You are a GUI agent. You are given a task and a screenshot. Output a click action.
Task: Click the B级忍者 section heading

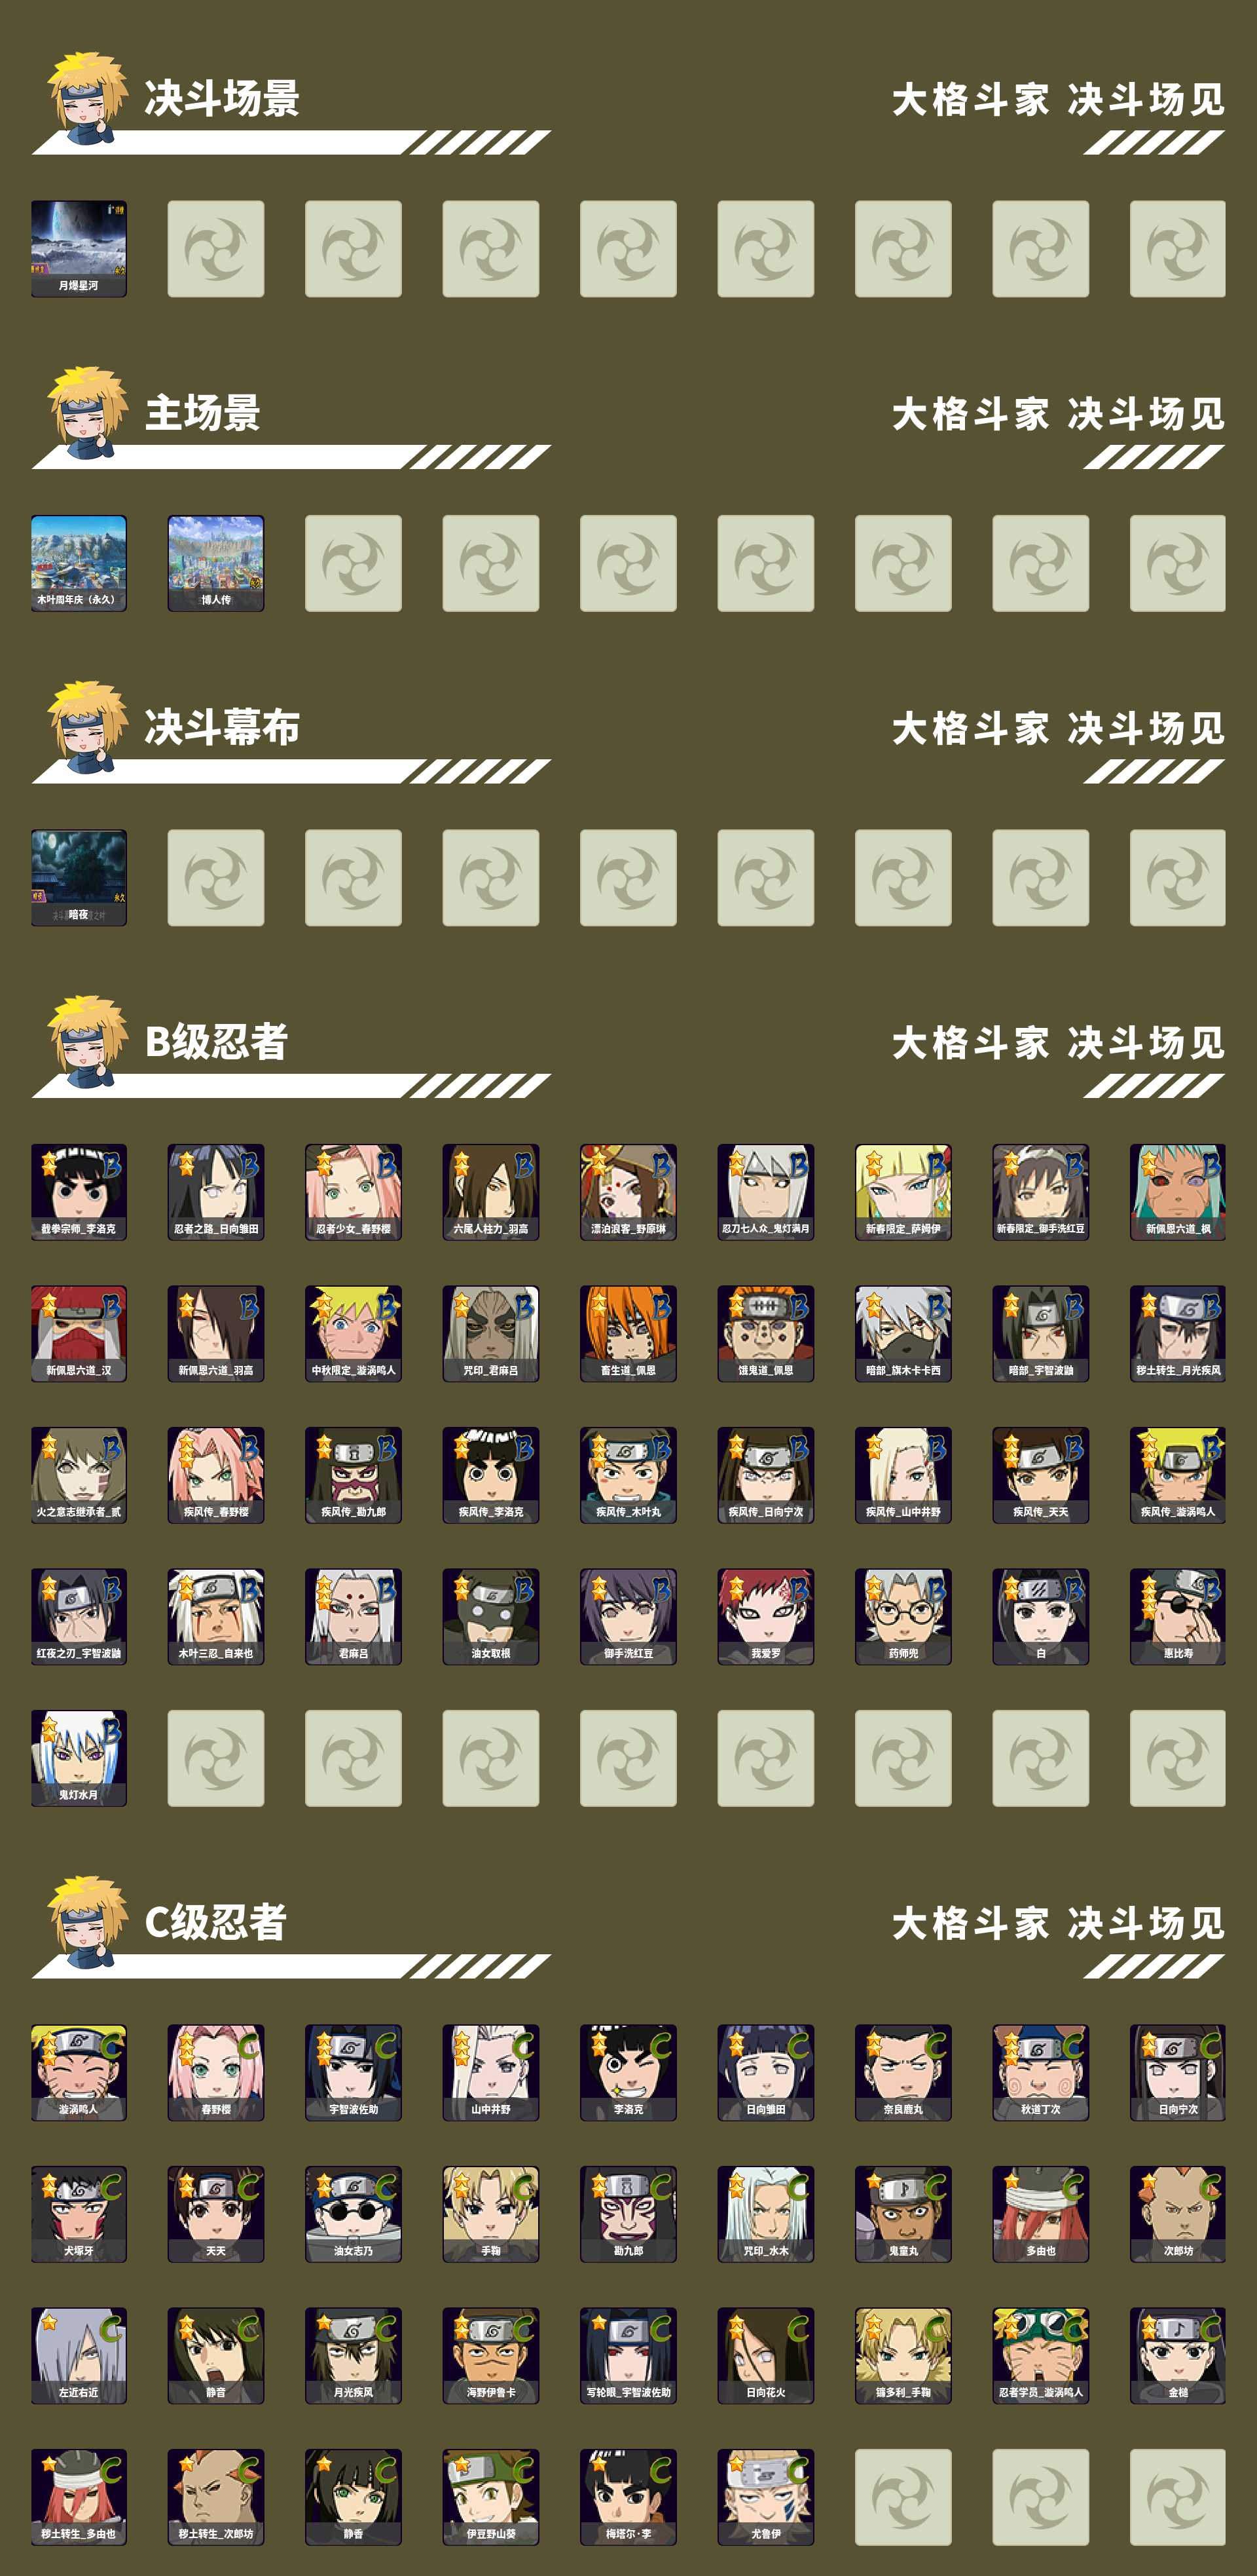click(217, 1042)
